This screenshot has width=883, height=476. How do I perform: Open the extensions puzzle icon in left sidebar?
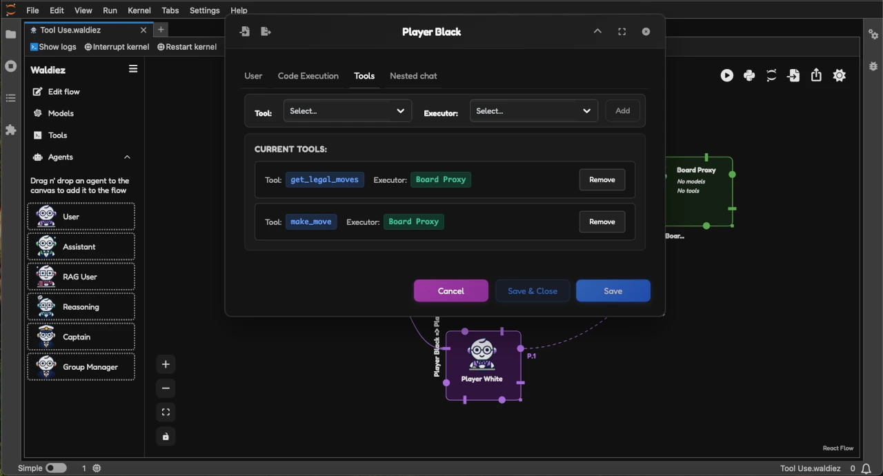point(10,130)
